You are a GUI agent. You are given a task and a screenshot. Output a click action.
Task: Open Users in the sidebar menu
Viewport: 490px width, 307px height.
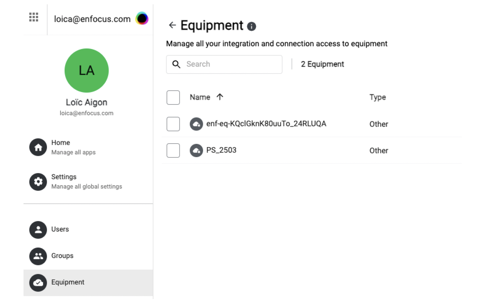[88, 230]
